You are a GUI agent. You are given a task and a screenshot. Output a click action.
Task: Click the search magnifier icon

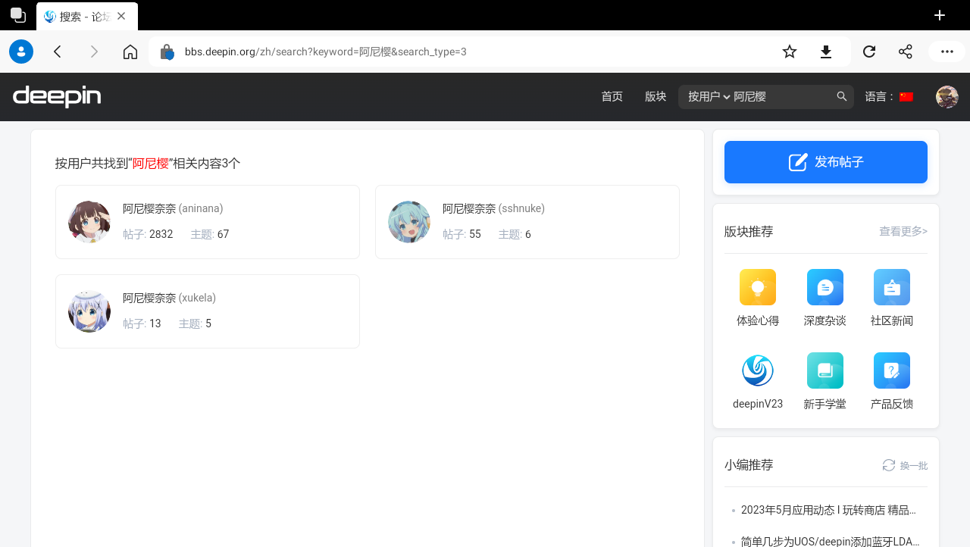click(841, 96)
